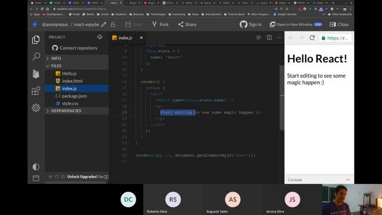The width and height of the screenshot is (382, 215).
Task: Click the preview URL address field
Action: 335,38
